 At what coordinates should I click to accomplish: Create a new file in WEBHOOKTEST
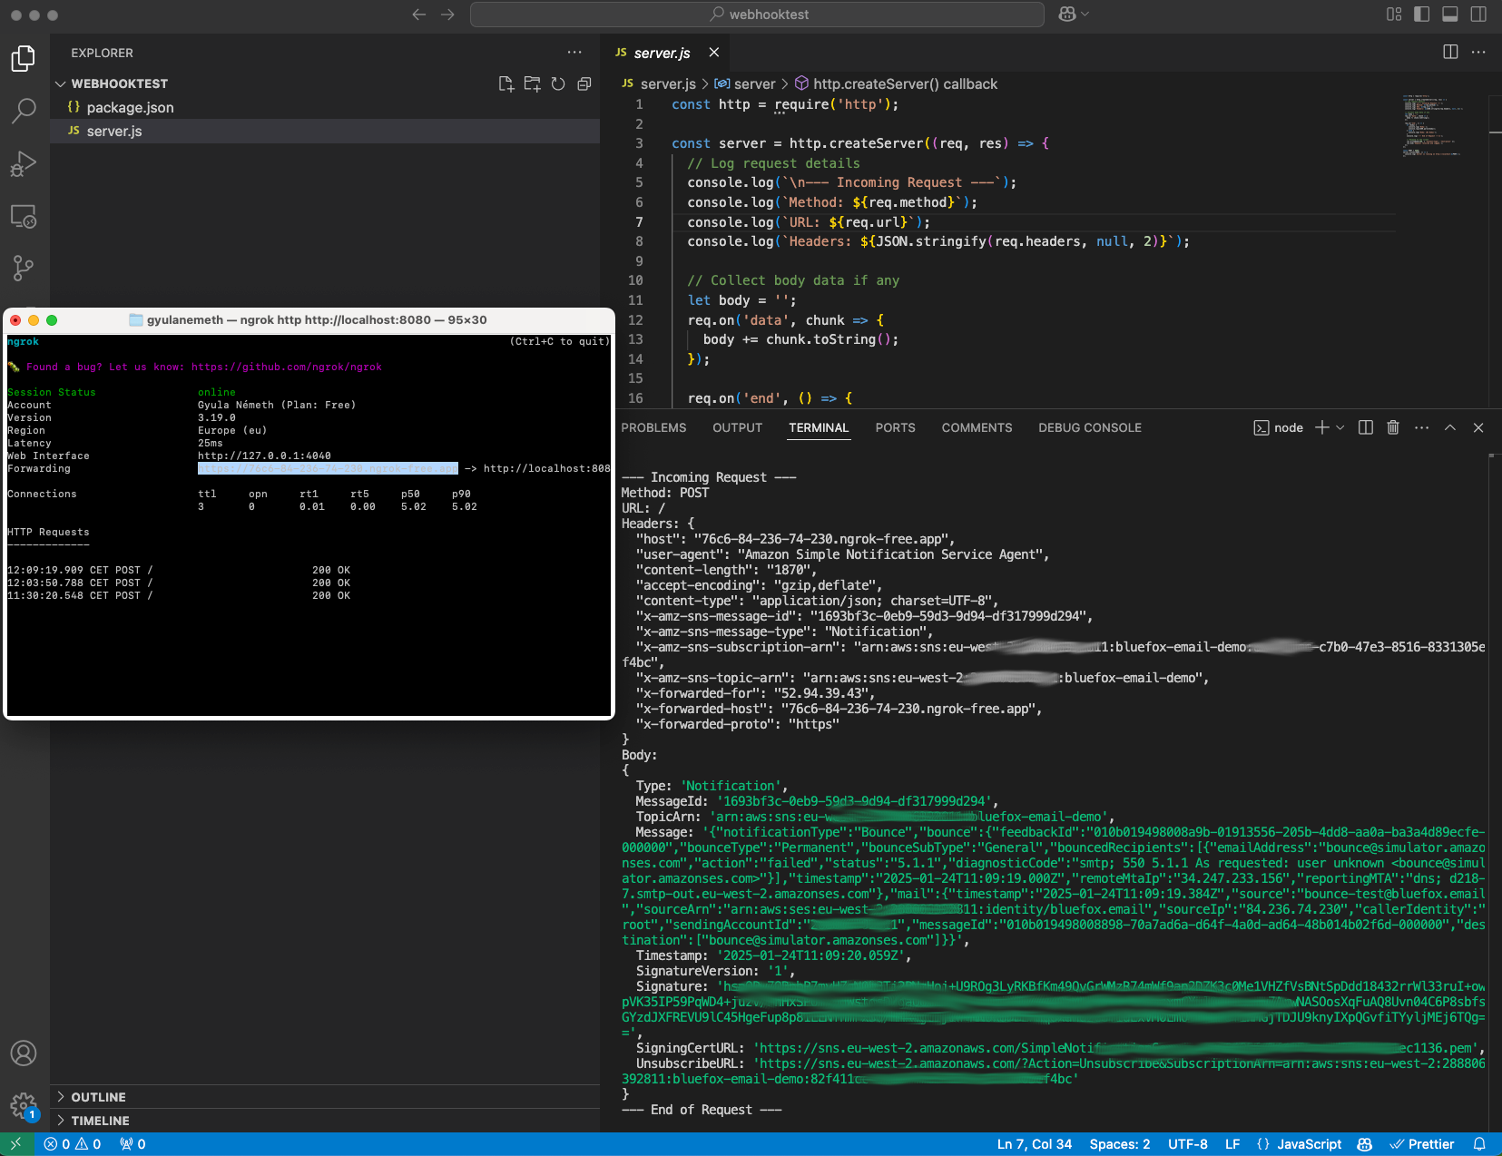(x=506, y=83)
